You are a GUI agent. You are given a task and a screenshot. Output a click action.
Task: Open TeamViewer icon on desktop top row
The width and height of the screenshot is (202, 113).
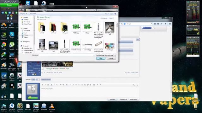pos(28,3)
